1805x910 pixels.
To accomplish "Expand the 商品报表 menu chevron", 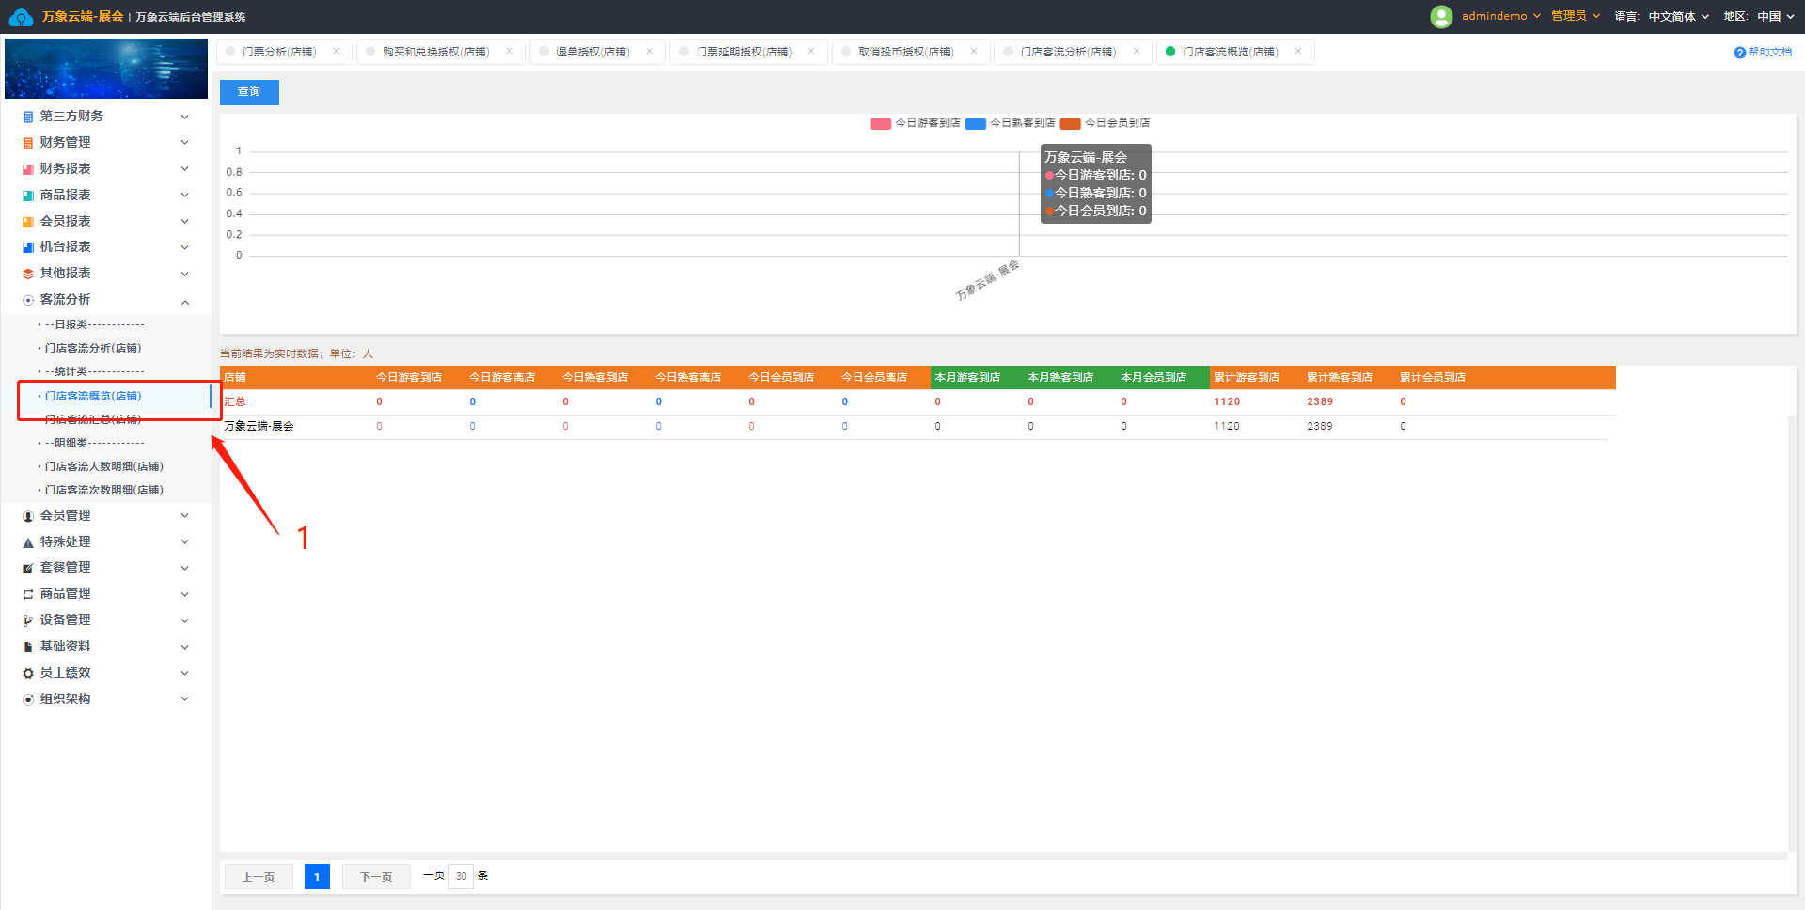I will (185, 196).
